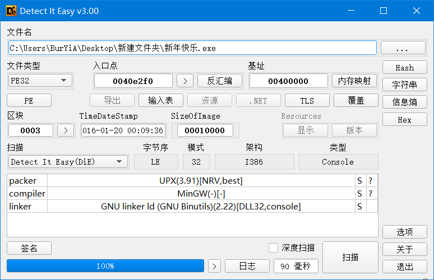The width and height of the screenshot is (434, 280).
Task: Click the TLS button
Action: click(x=307, y=100)
